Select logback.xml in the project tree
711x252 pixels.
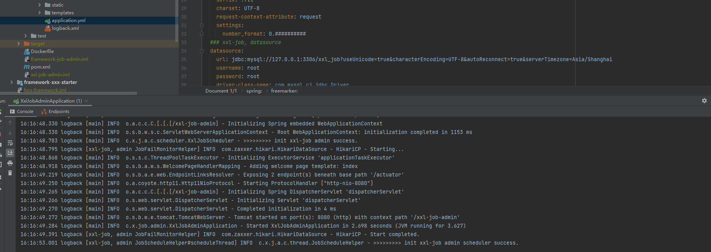[65, 28]
